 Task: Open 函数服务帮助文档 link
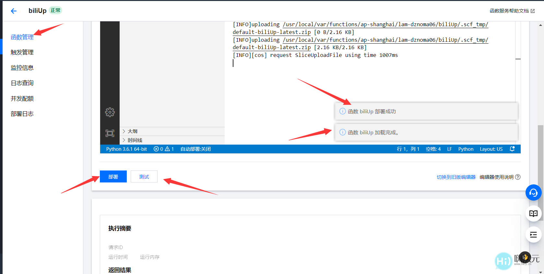click(x=509, y=11)
